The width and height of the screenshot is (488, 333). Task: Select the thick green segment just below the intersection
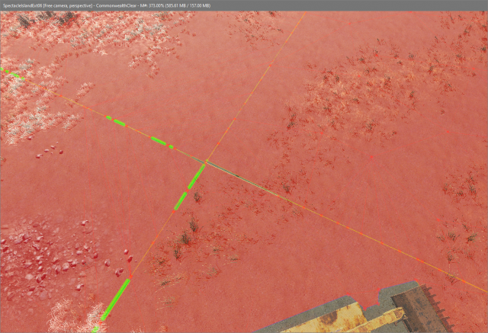[x=197, y=176]
